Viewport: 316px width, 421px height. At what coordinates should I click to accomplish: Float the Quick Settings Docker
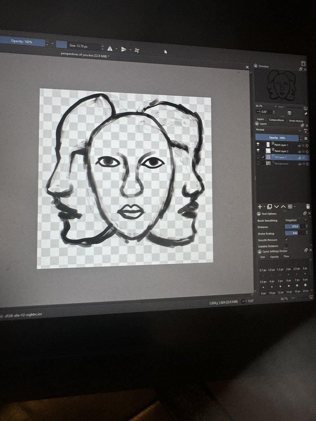point(306,250)
